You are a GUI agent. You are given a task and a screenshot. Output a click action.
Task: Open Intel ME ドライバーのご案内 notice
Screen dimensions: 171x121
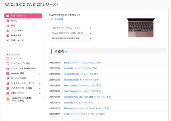(78, 103)
